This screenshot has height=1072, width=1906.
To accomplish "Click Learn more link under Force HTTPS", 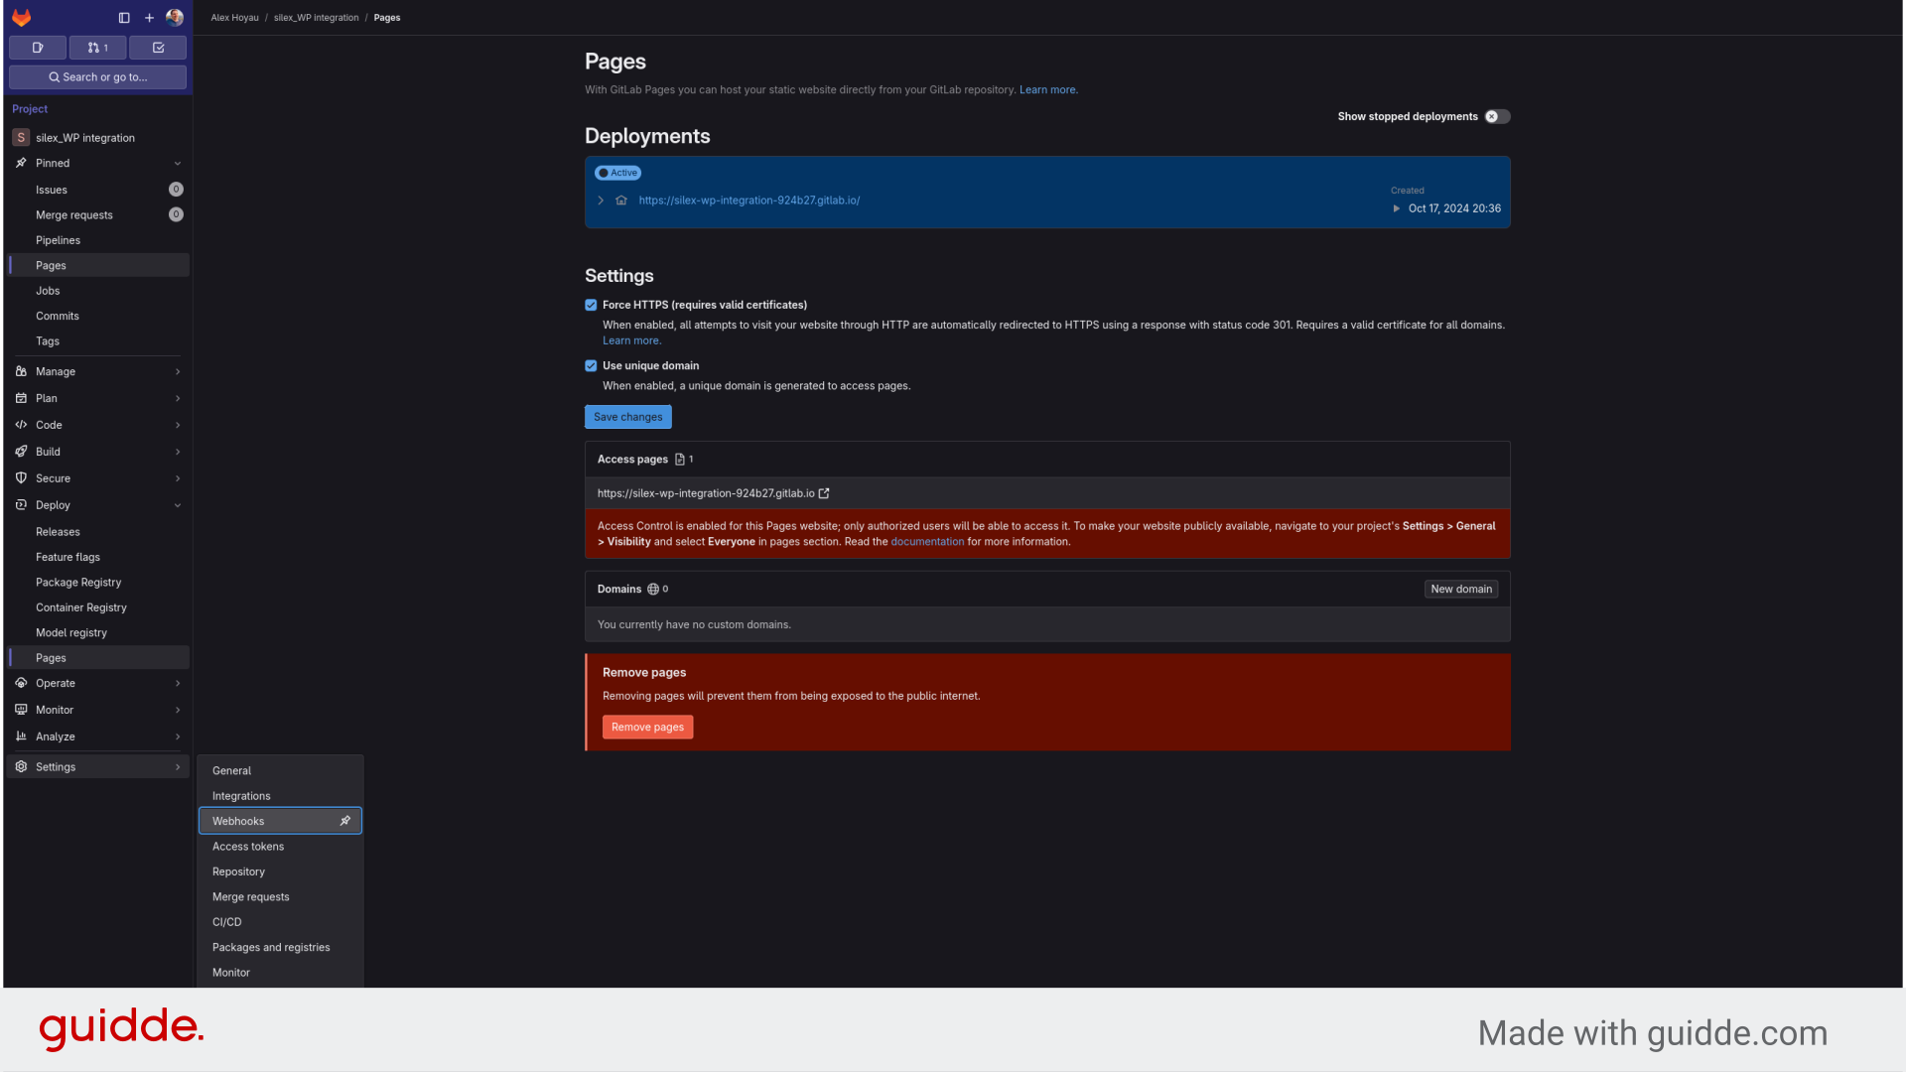I will pos(631,341).
